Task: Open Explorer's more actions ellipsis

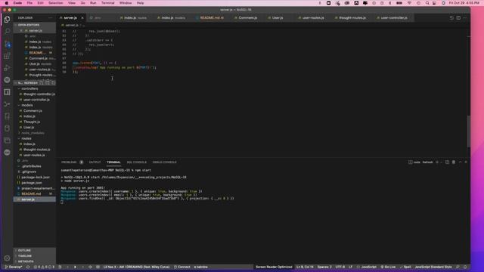Action: (x=51, y=18)
